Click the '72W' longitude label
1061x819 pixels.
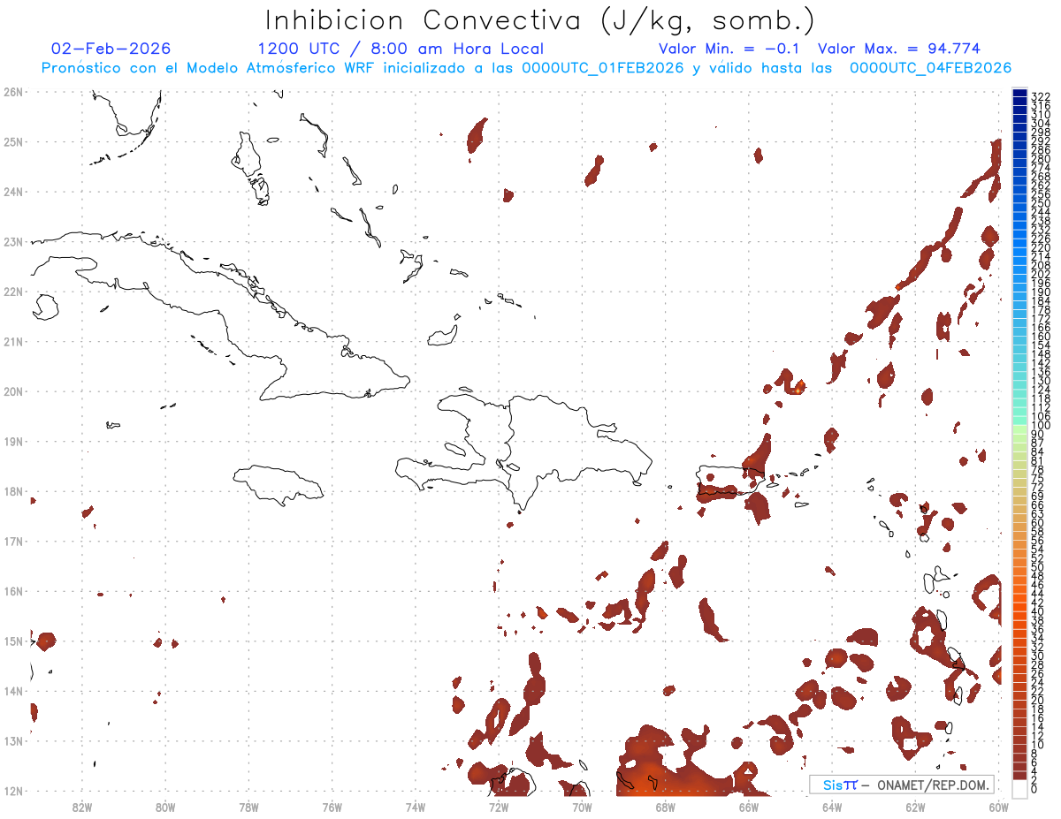click(499, 807)
